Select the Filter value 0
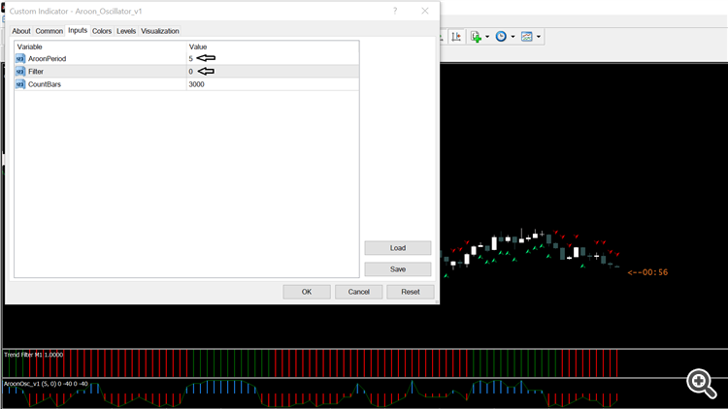 [x=191, y=72]
